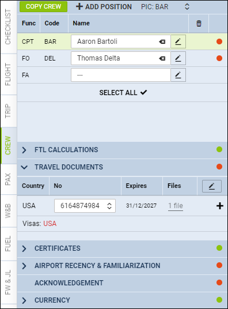
Task: Switch to the W&B tab
Action: pyautogui.click(x=8, y=211)
